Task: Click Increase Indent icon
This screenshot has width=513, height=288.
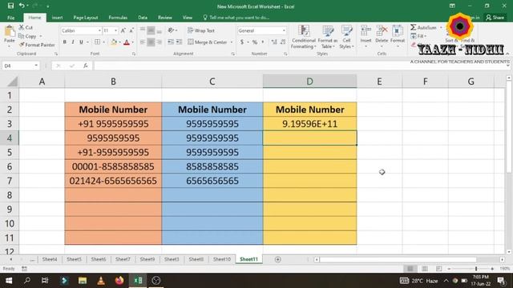Action: point(179,42)
